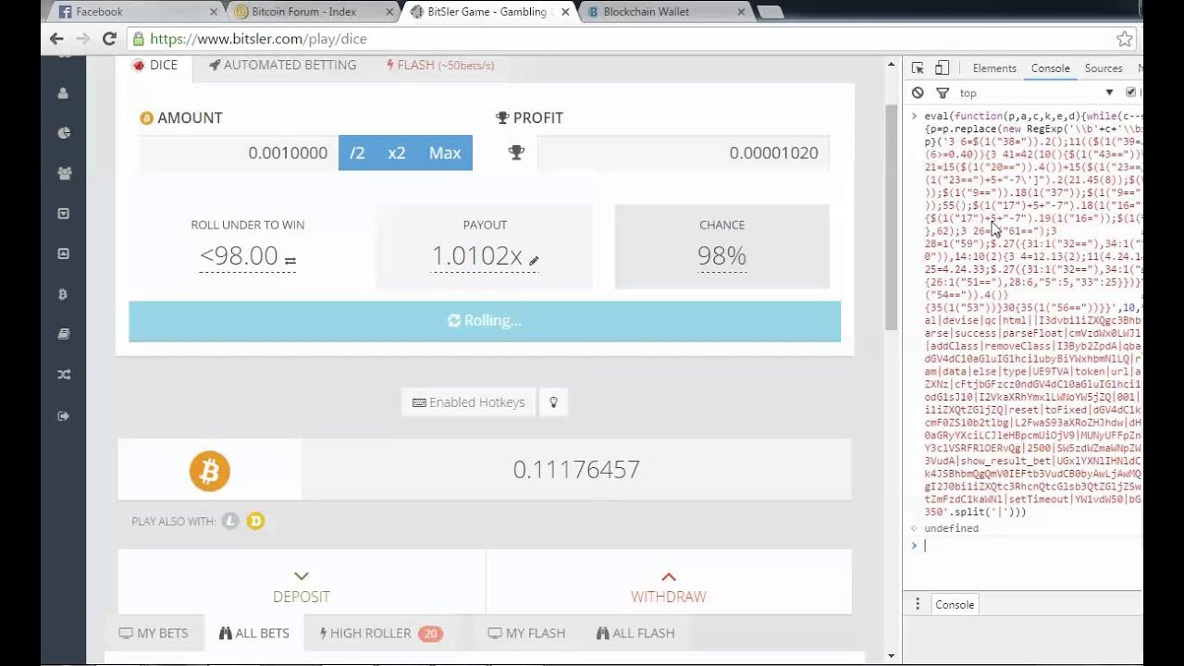The image size is (1184, 666).
Task: Click the orange Bitcoin coin icon
Action: point(209,471)
